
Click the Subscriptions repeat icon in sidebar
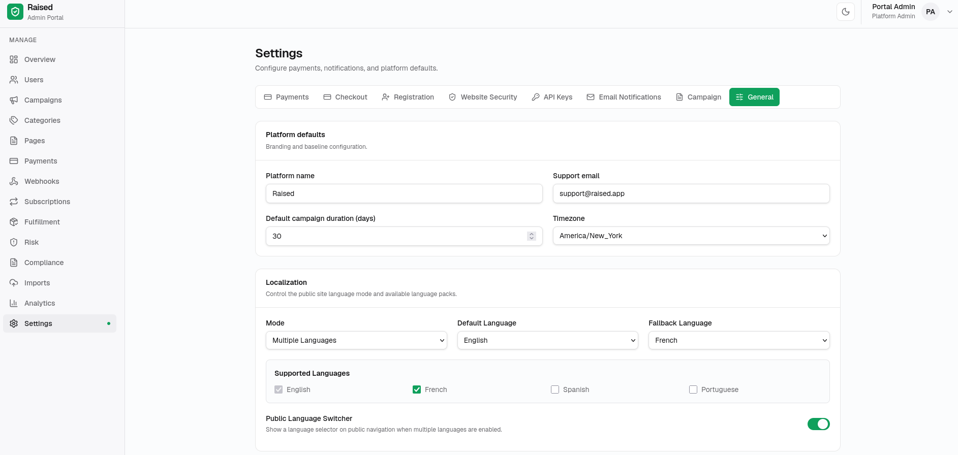[x=14, y=202]
